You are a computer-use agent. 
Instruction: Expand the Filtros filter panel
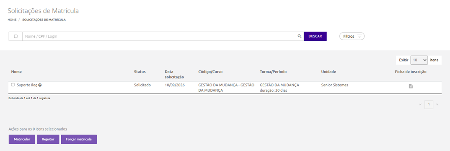tap(352, 36)
